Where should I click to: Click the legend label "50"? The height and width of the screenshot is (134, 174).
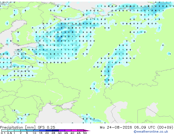(85, 133)
